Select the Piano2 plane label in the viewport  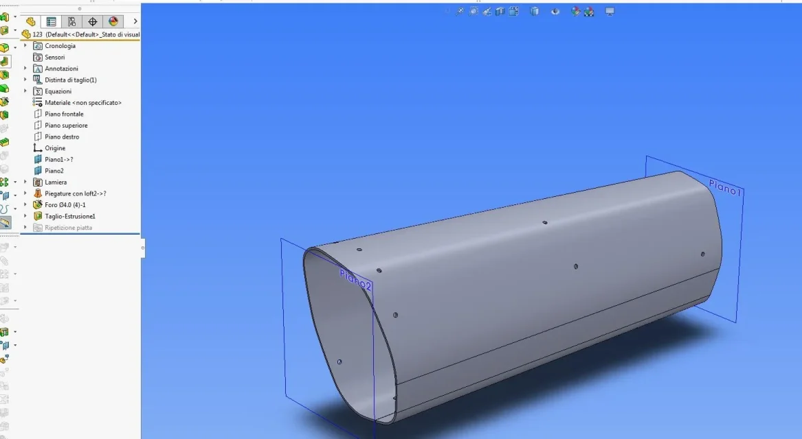coord(355,281)
